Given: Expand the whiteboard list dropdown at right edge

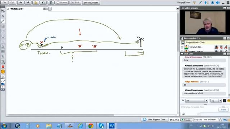Looking at the screenshot, I should click(178, 9).
